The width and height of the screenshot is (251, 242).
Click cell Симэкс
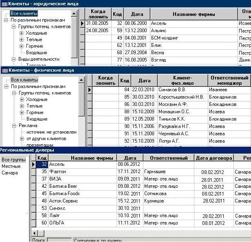pos(82,209)
